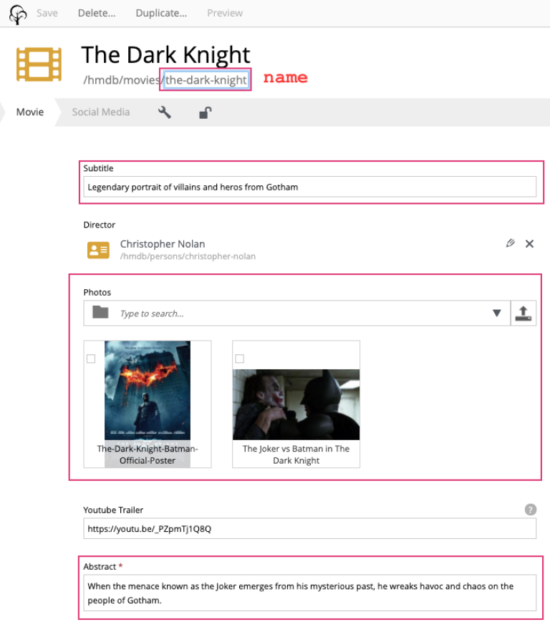The height and width of the screenshot is (627, 550).
Task: Click Save in the top toolbar
Action: click(x=47, y=13)
